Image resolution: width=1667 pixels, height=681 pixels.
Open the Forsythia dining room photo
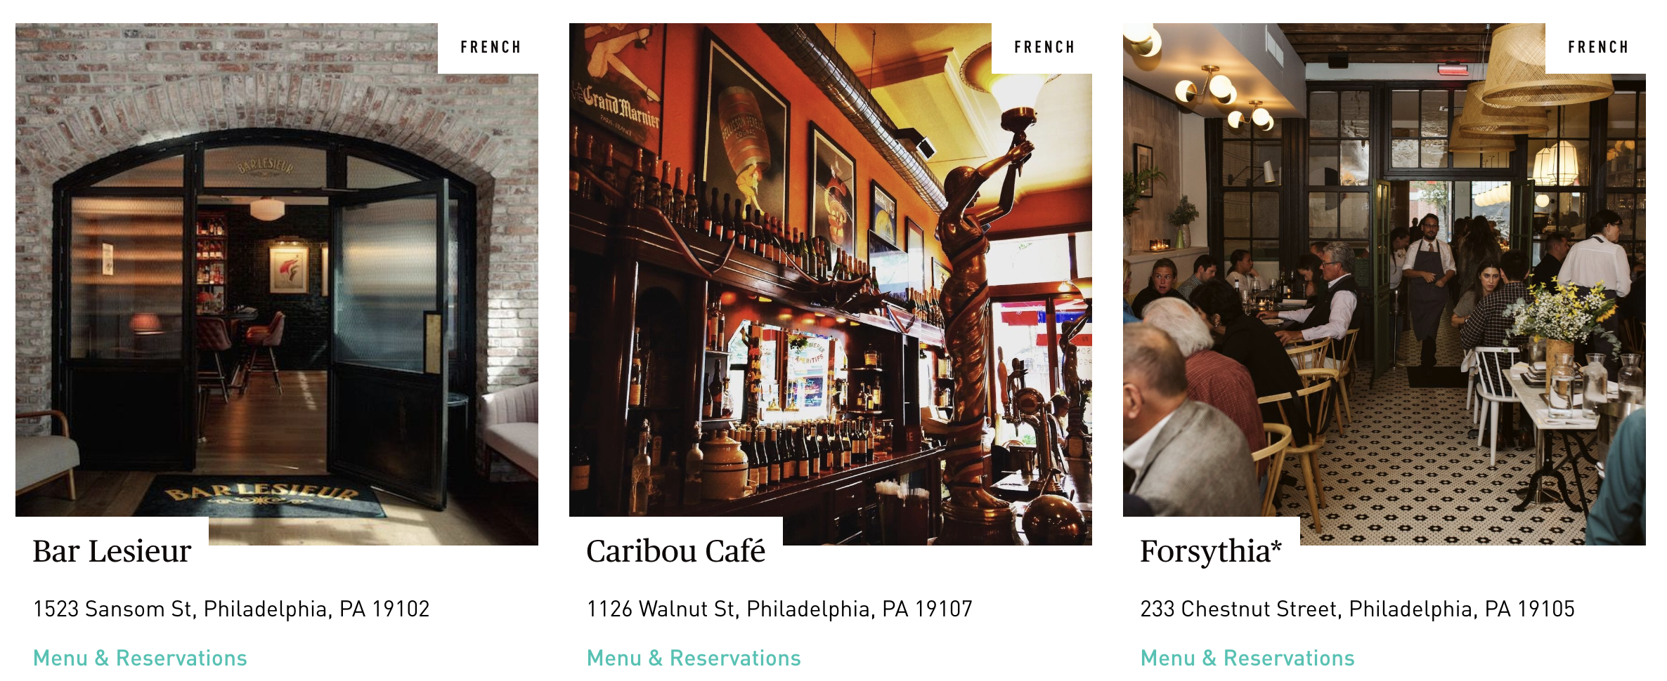1384,284
